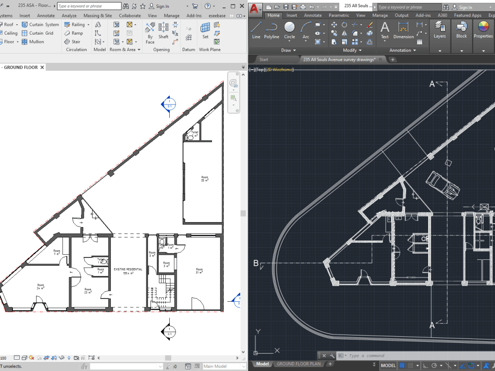The width and height of the screenshot is (495, 371).
Task: Select the Polyline tool in AutoCAD
Action: [271, 31]
